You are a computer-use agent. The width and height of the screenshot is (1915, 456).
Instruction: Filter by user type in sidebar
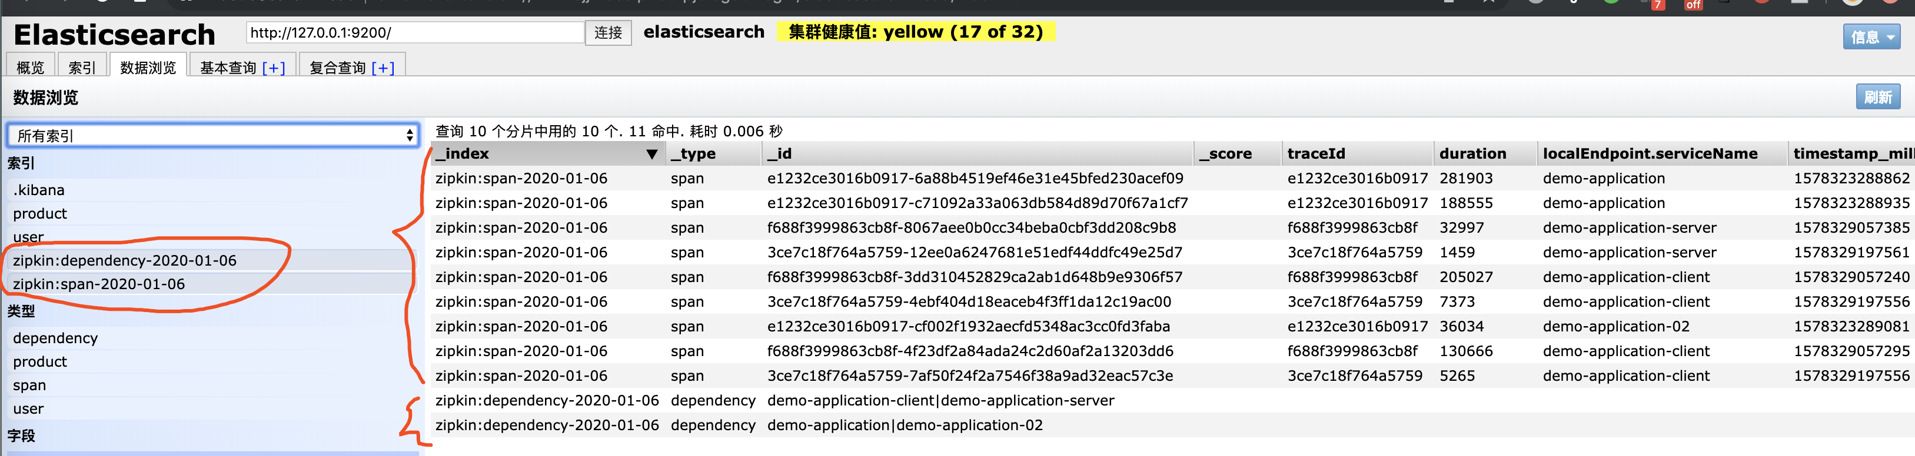tap(211, 409)
